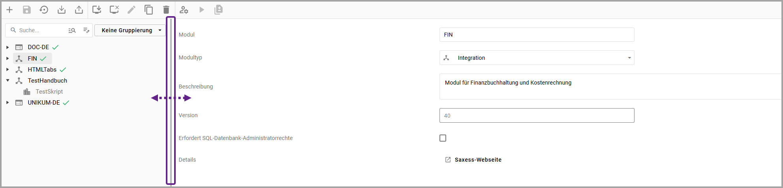Click the download import icon
Screen dimensions: 783x188
(x=62, y=10)
